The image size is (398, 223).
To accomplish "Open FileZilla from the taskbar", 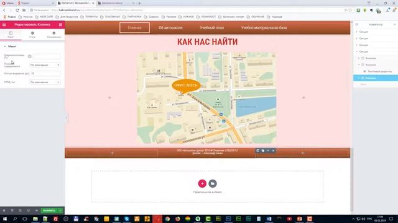I will tap(55, 219).
